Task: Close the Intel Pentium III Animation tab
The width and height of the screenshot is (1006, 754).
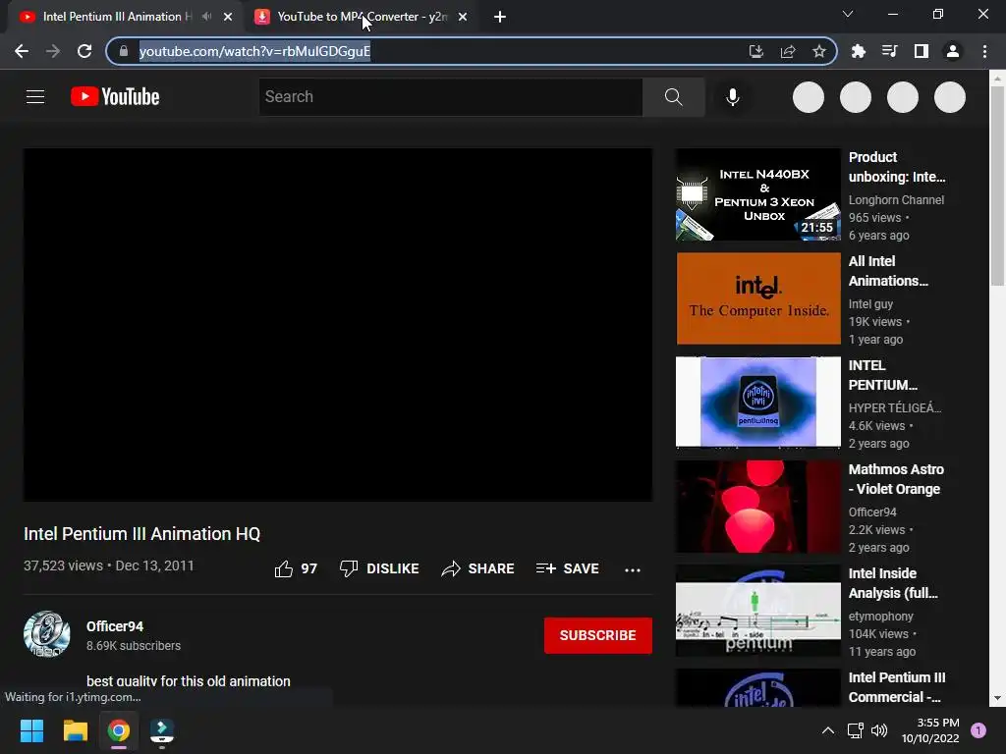Action: coord(228,17)
